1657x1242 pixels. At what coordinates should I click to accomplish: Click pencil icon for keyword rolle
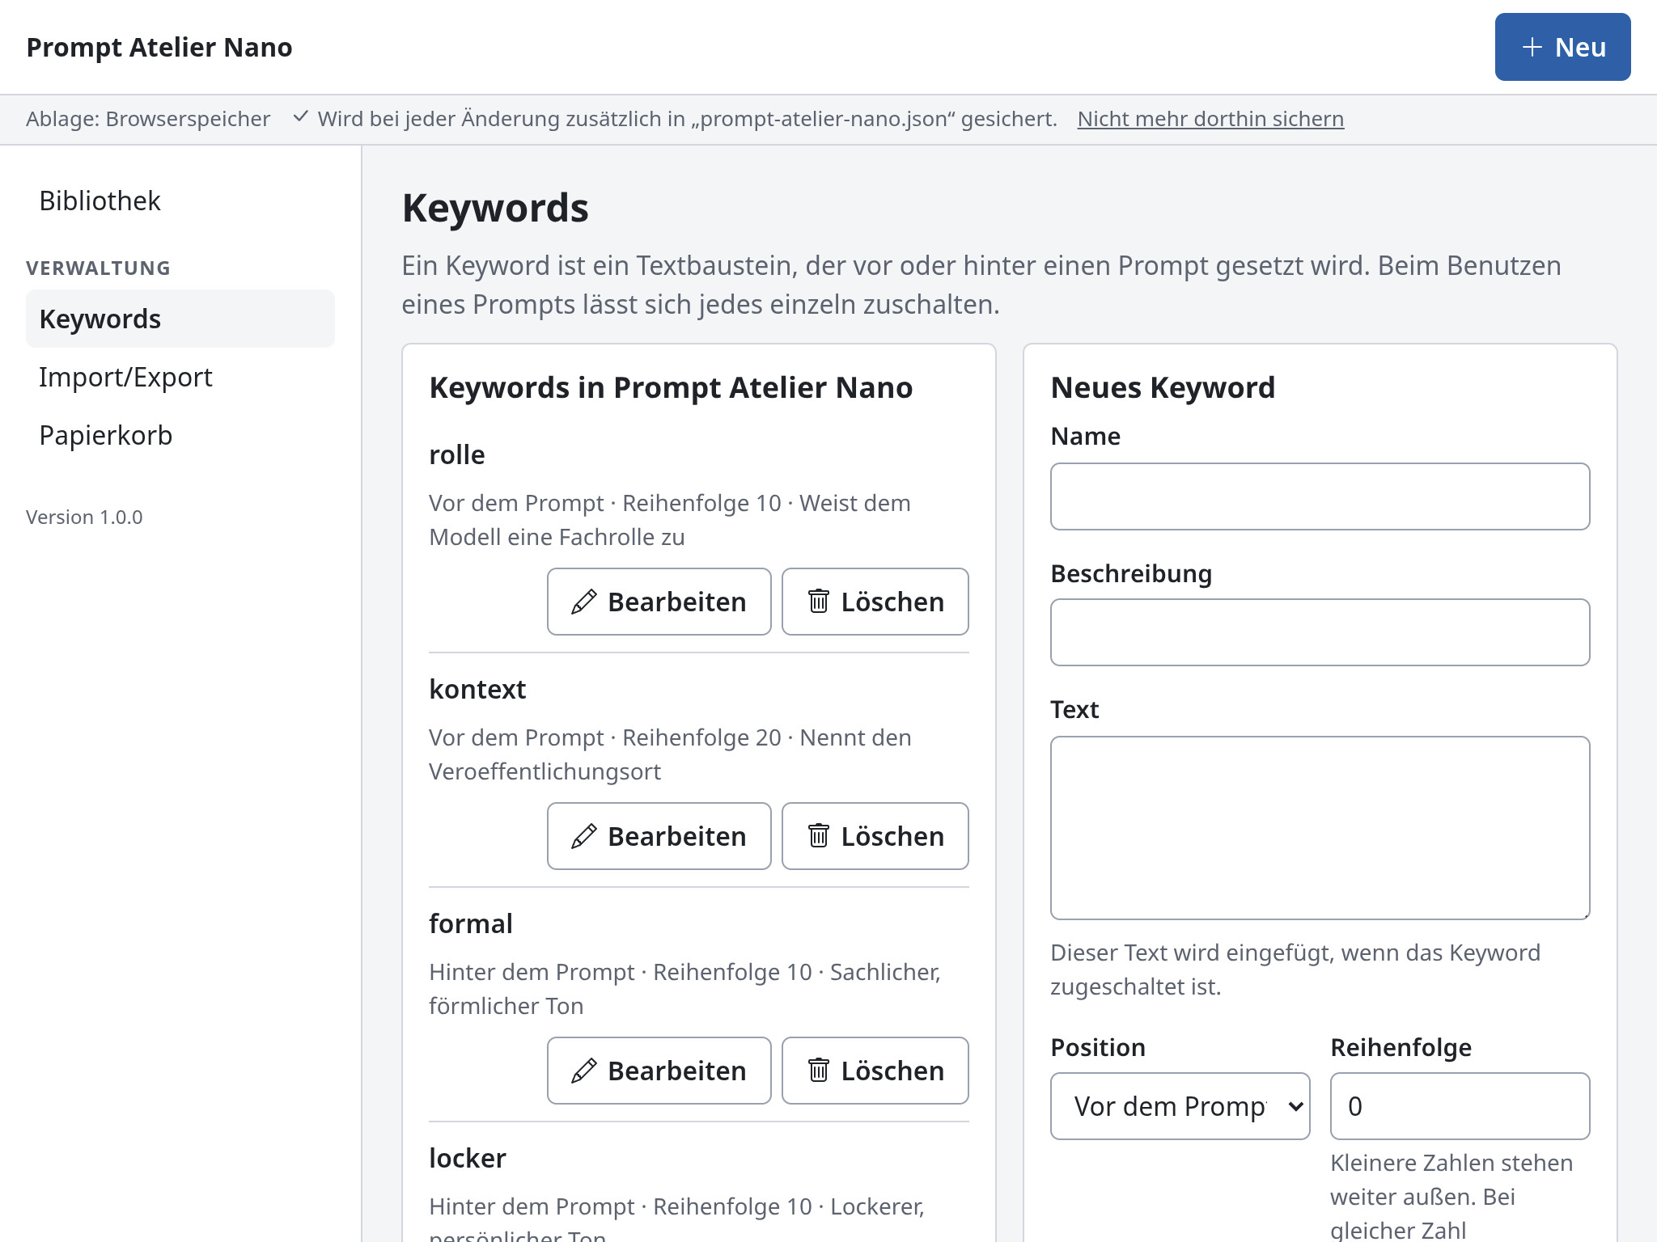tap(584, 602)
